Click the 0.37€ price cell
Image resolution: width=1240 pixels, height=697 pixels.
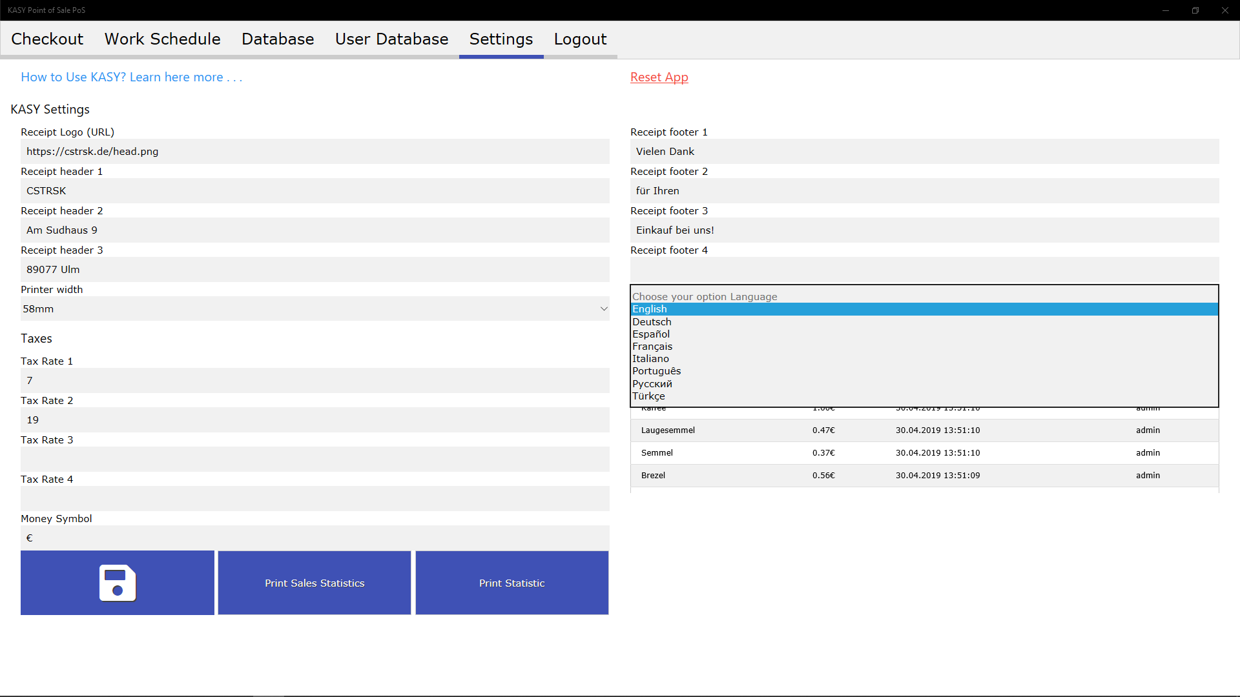point(823,453)
